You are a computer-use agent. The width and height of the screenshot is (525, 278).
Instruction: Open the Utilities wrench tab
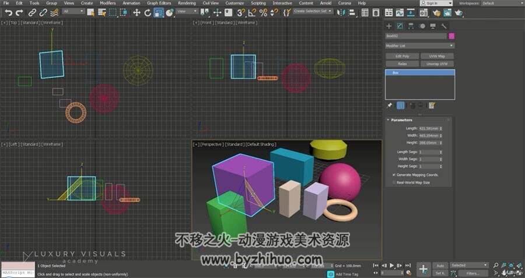pos(444,26)
